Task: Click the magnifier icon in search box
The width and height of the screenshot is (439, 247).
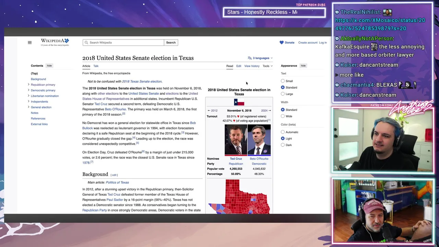Action: tap(86, 43)
